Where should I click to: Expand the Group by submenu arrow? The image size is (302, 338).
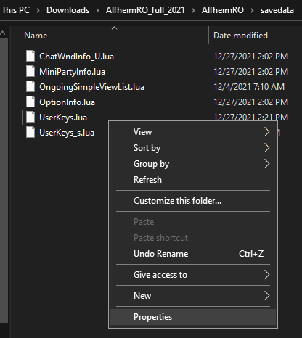pyautogui.click(x=266, y=164)
